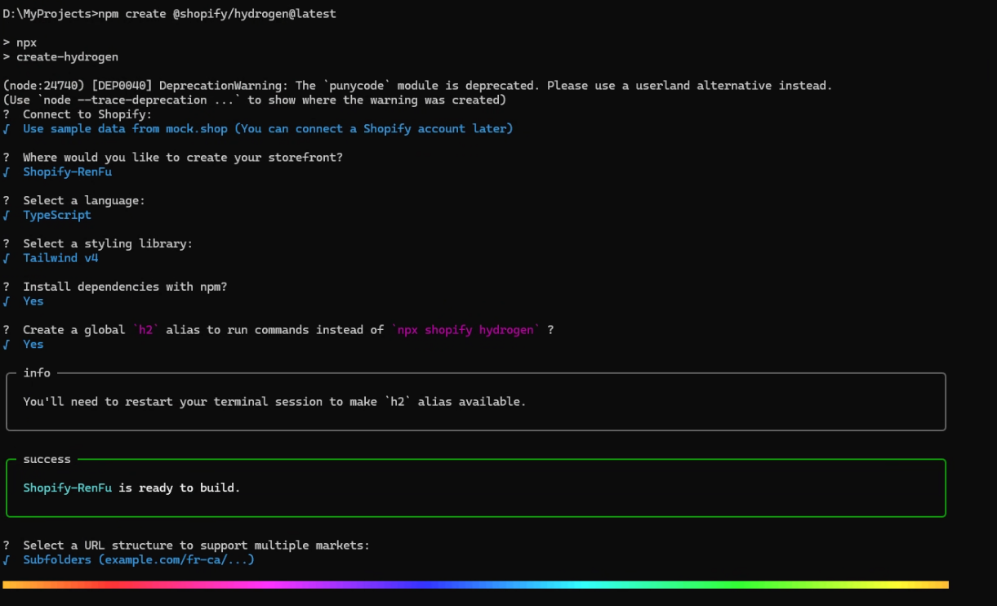Image resolution: width=997 pixels, height=606 pixels.
Task: Click the 'Select a URL structure' prompt
Action: point(196,546)
